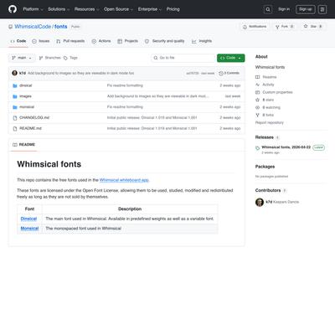
Task: Select the Insights tab
Action: pos(202,41)
